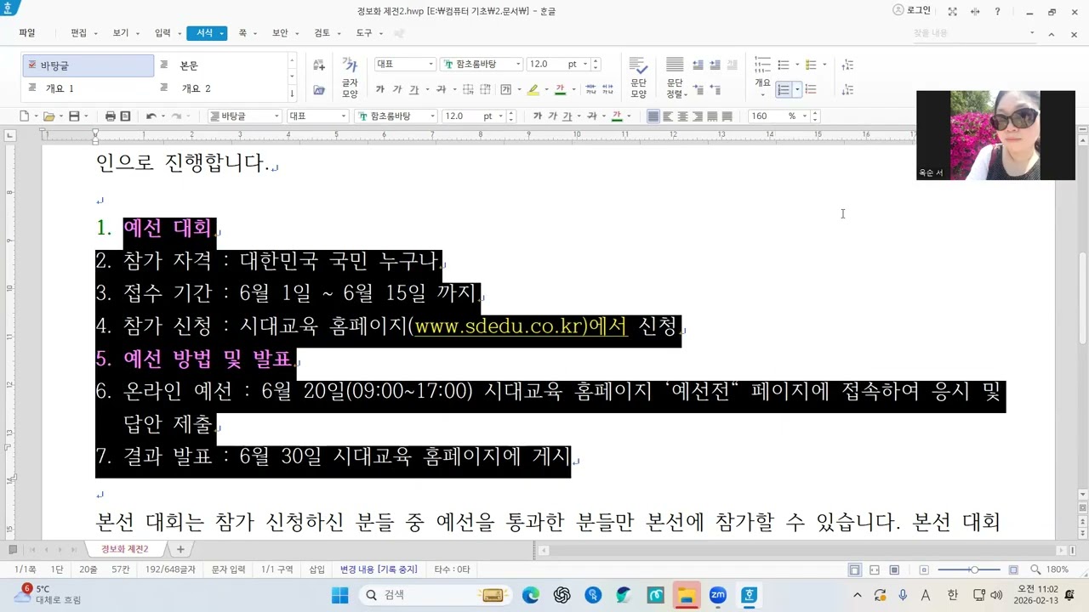The width and height of the screenshot is (1089, 612).
Task: Switch to the 정보화 제전2 document tab
Action: tap(125, 549)
